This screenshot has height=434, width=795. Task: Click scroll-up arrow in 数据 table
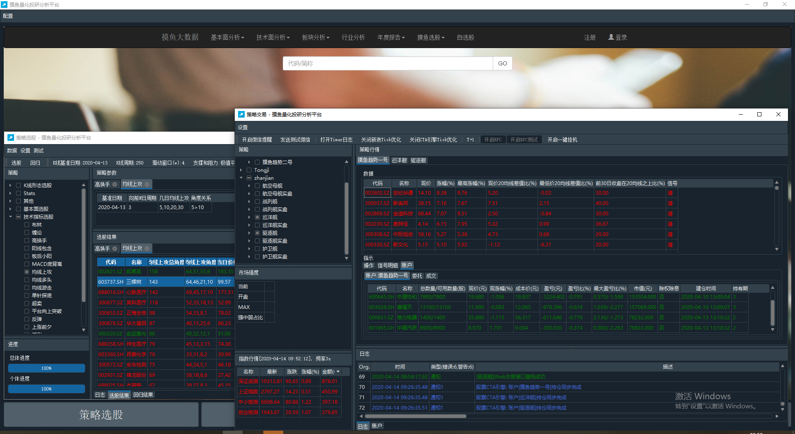[777, 183]
